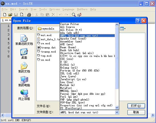Viewport: 156px width, 123px height.
Task: Open the Buffers menu
Action: (x=82, y=9)
